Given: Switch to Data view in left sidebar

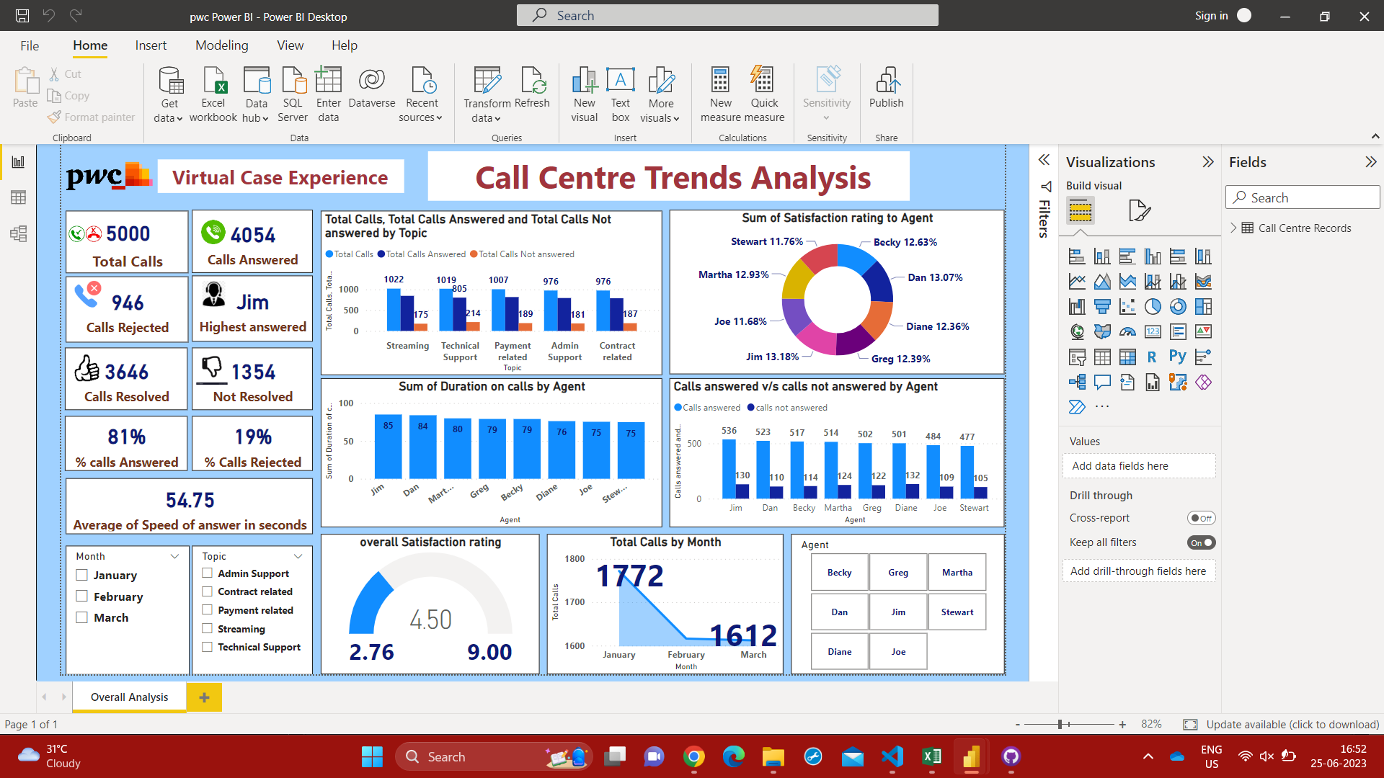Looking at the screenshot, I should coord(19,197).
